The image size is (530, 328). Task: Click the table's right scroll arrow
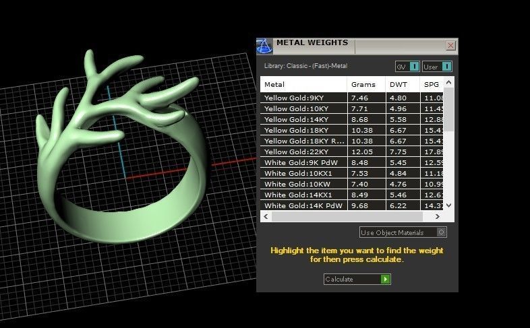(438, 217)
